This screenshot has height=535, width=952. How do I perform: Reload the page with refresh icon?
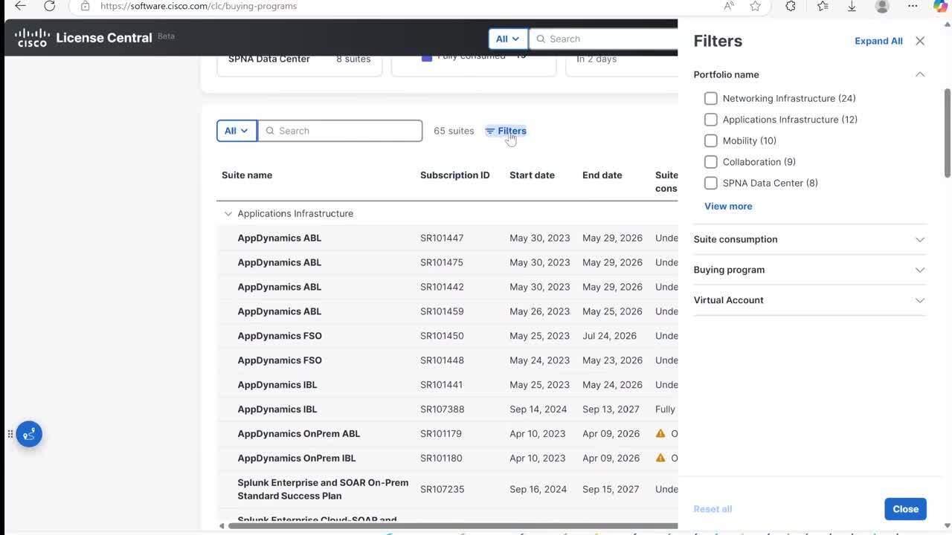(49, 6)
